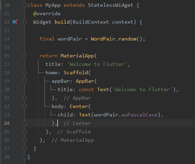The height and width of the screenshot is (164, 195).
Task: Click 'AppBar' constructor on line 19
Action: tap(85, 81)
